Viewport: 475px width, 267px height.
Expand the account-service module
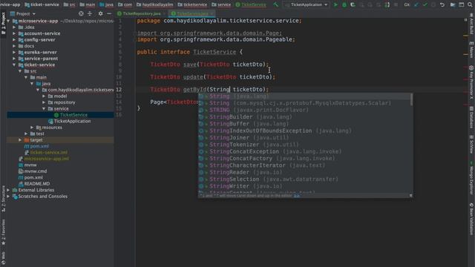(x=14, y=33)
